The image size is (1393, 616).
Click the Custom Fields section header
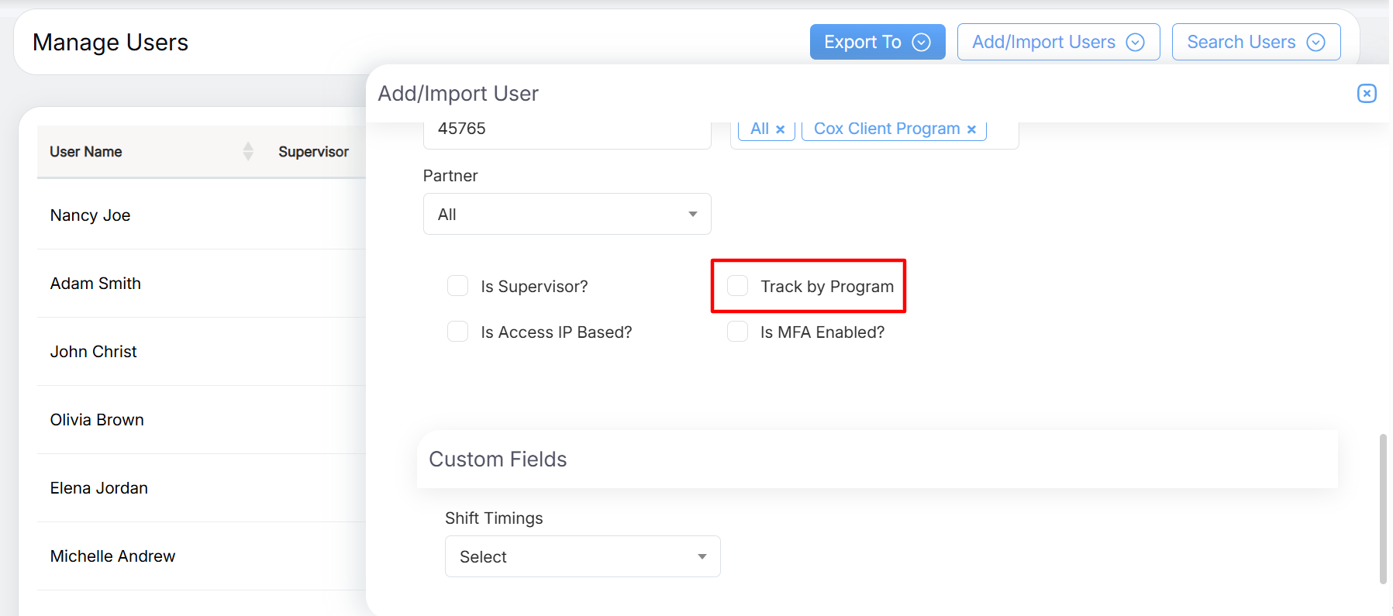tap(498, 459)
